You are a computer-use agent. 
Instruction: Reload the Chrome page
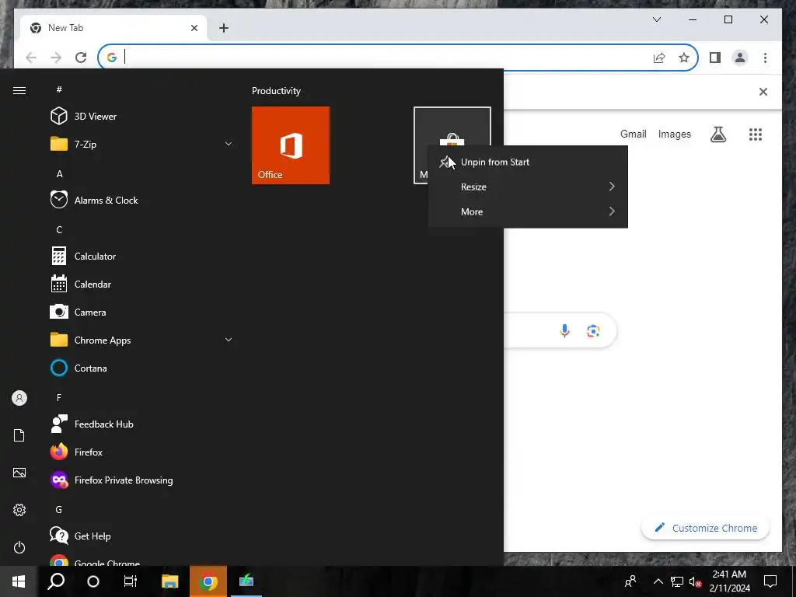click(81, 58)
